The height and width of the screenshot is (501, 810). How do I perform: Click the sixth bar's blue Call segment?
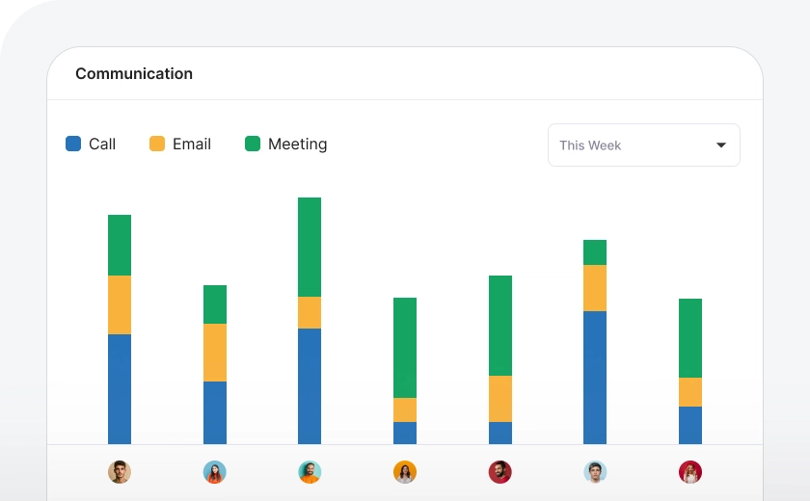[x=595, y=377]
